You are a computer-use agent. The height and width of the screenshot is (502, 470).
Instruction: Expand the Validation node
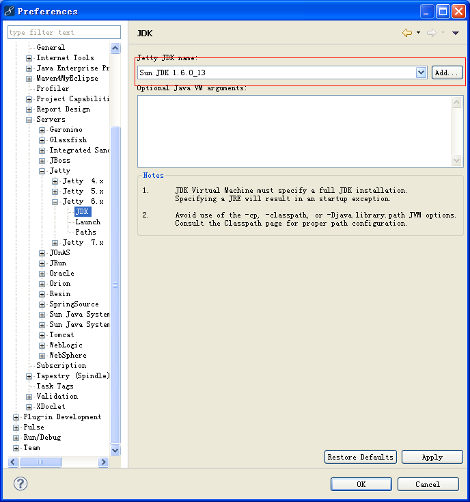point(29,397)
